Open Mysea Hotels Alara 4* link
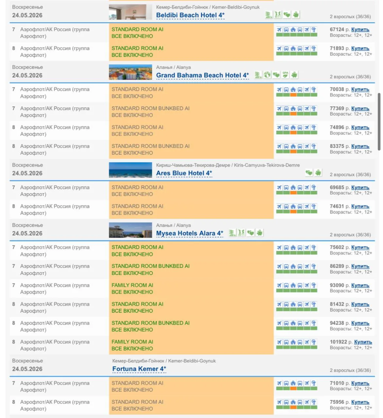 pyautogui.click(x=189, y=233)
